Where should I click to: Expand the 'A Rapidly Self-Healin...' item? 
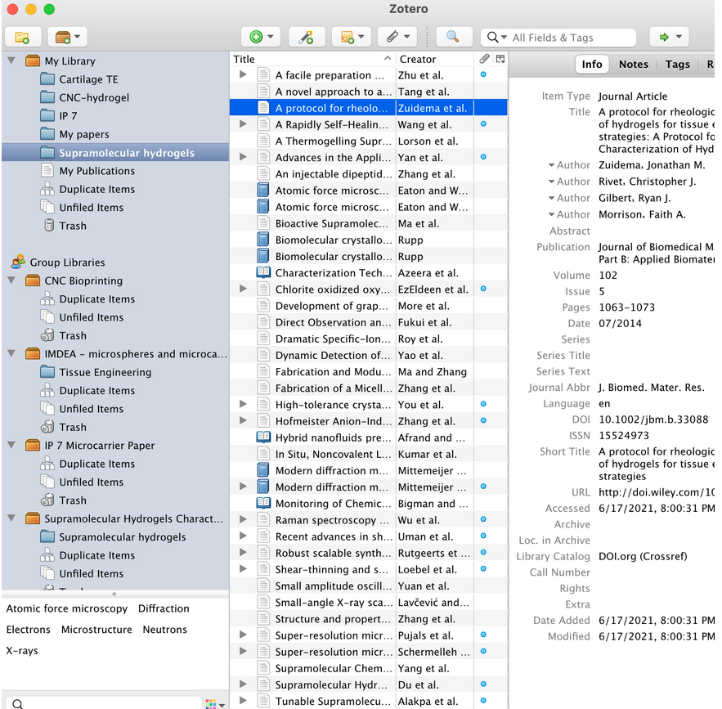click(243, 124)
